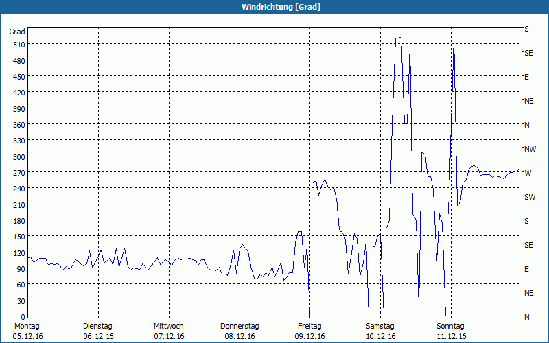Screen dimensions: 549x343
Task: Click the N label beside 360 gridline
Action: coord(527,125)
